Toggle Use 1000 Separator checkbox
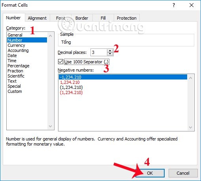The height and width of the screenshot is (181, 201). tap(60, 62)
